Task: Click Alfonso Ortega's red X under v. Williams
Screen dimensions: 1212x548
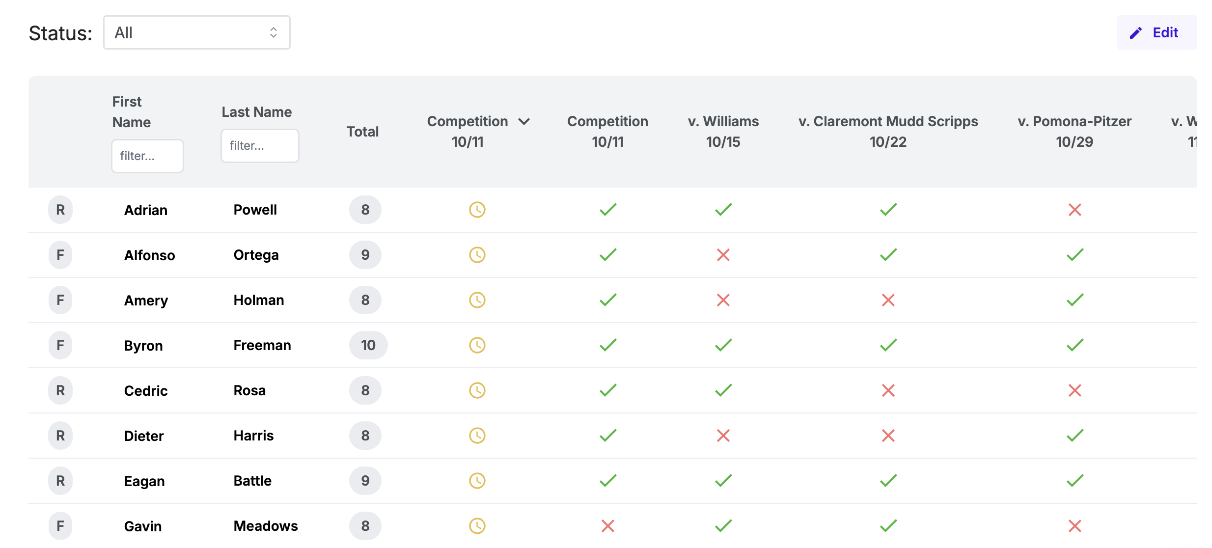Action: pos(723,255)
